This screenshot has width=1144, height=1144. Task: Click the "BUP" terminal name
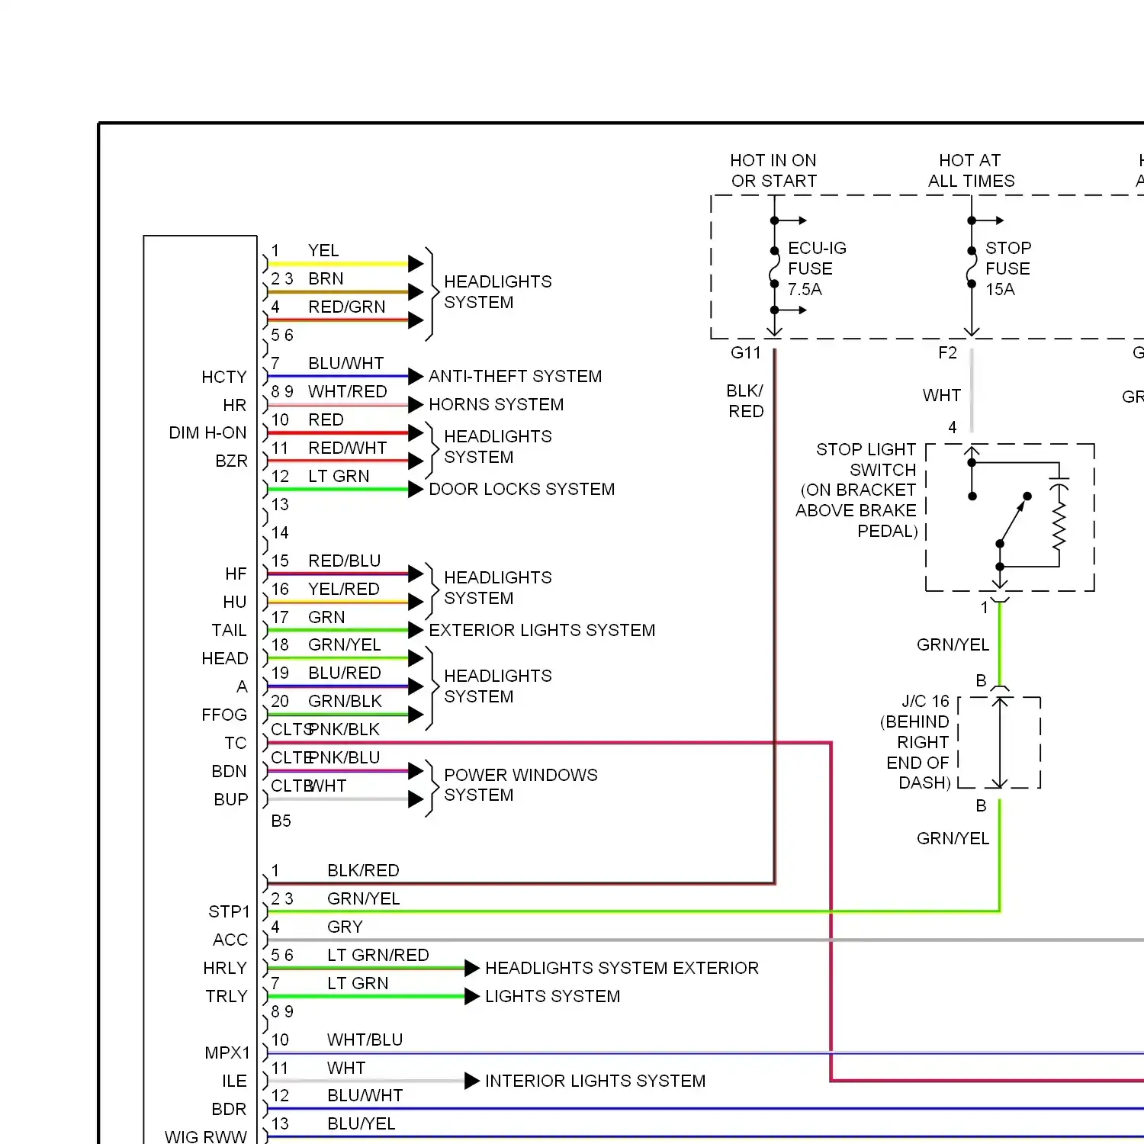(x=230, y=800)
